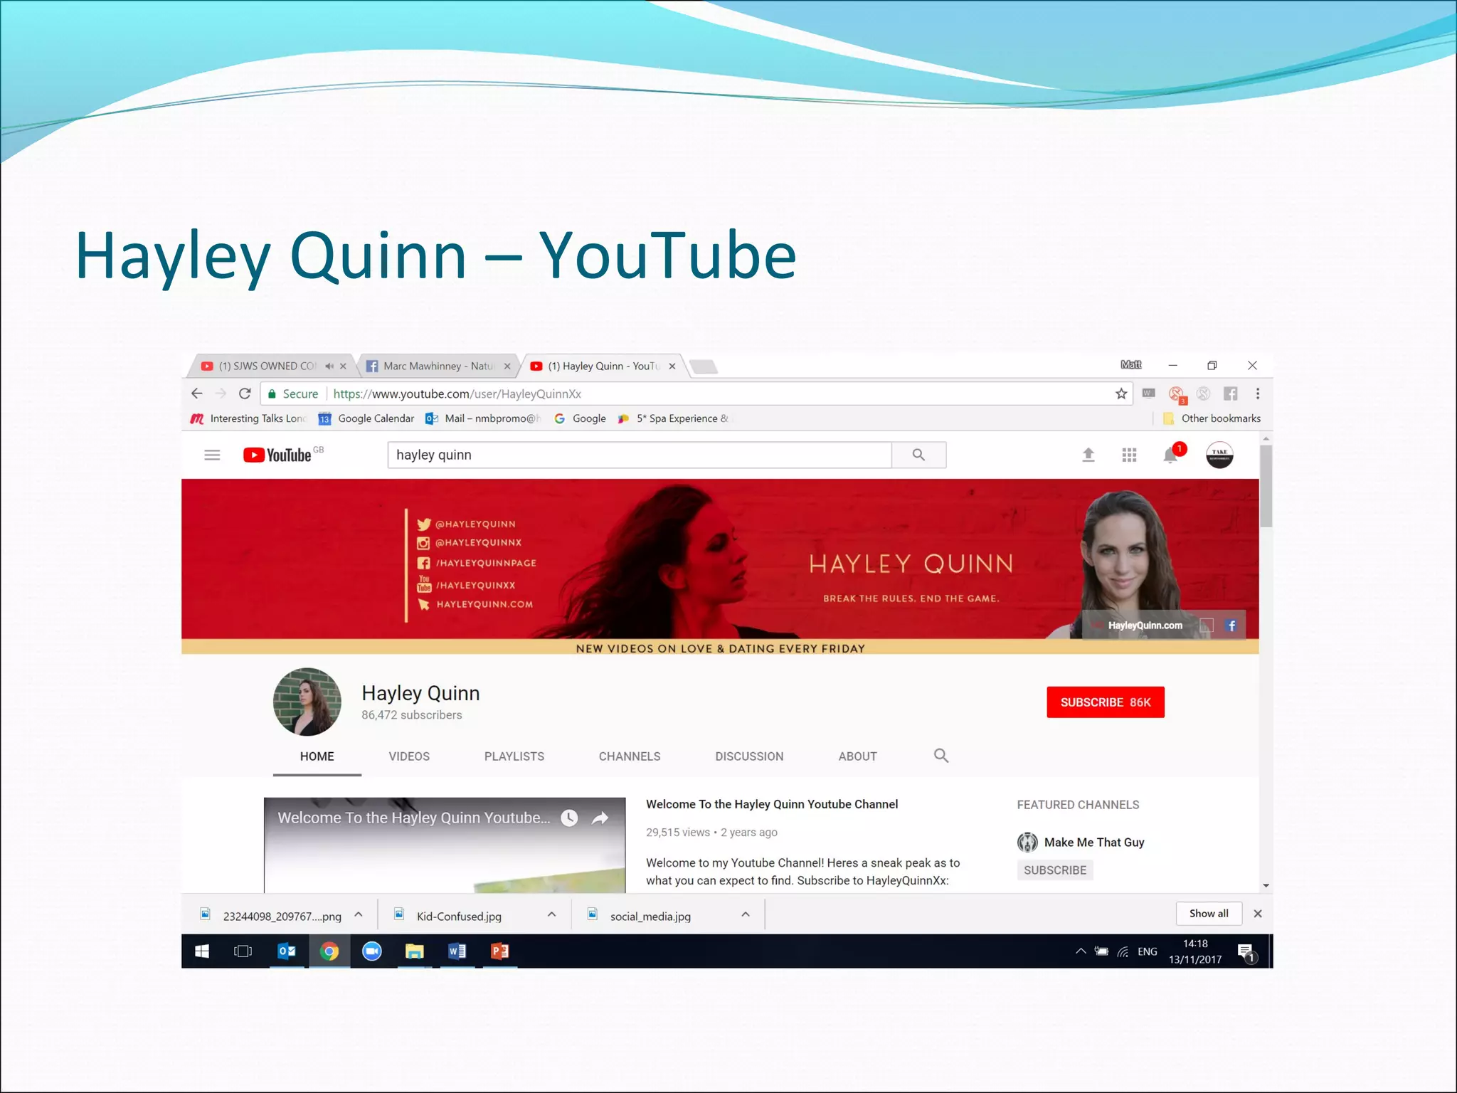Click the YouTube upload arrow icon
Viewport: 1457px width, 1093px height.
click(x=1088, y=455)
